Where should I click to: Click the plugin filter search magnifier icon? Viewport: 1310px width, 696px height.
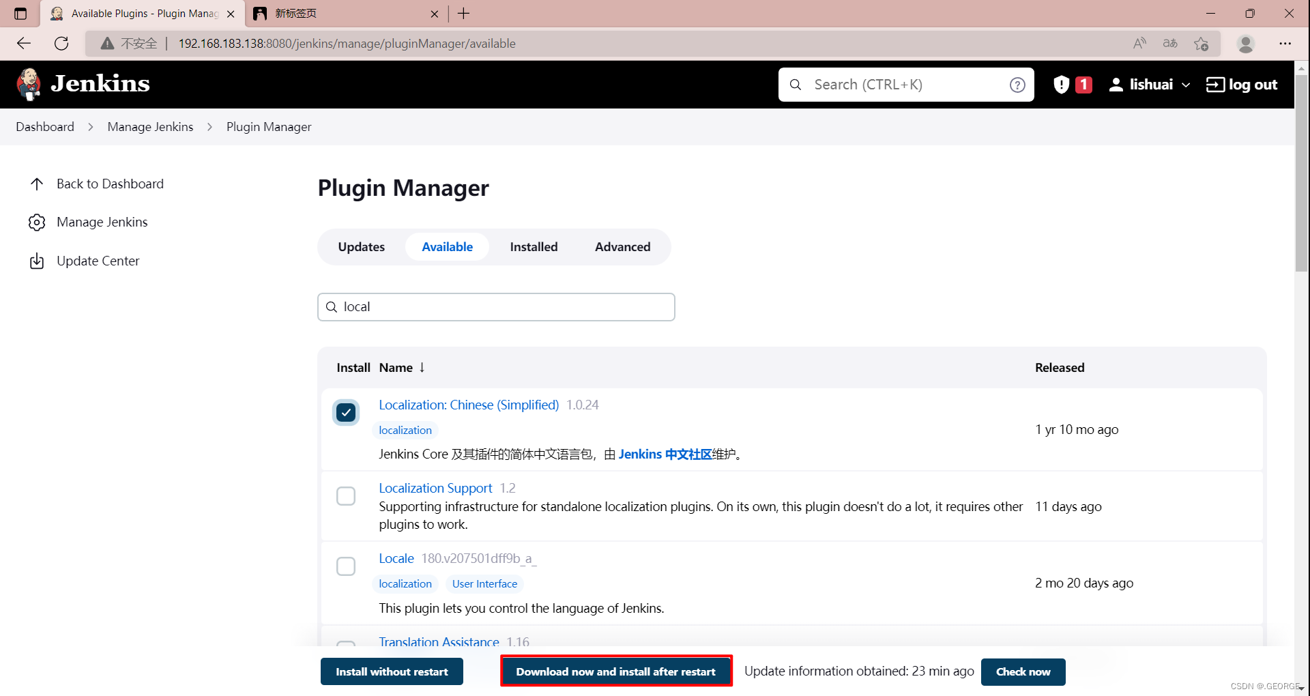tap(332, 307)
